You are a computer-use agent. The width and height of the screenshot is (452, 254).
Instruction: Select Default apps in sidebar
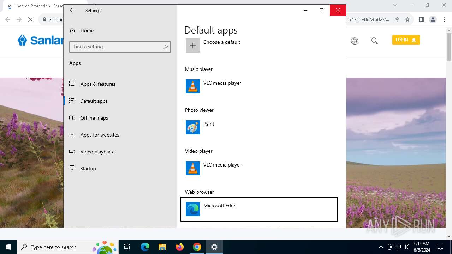pos(120,101)
